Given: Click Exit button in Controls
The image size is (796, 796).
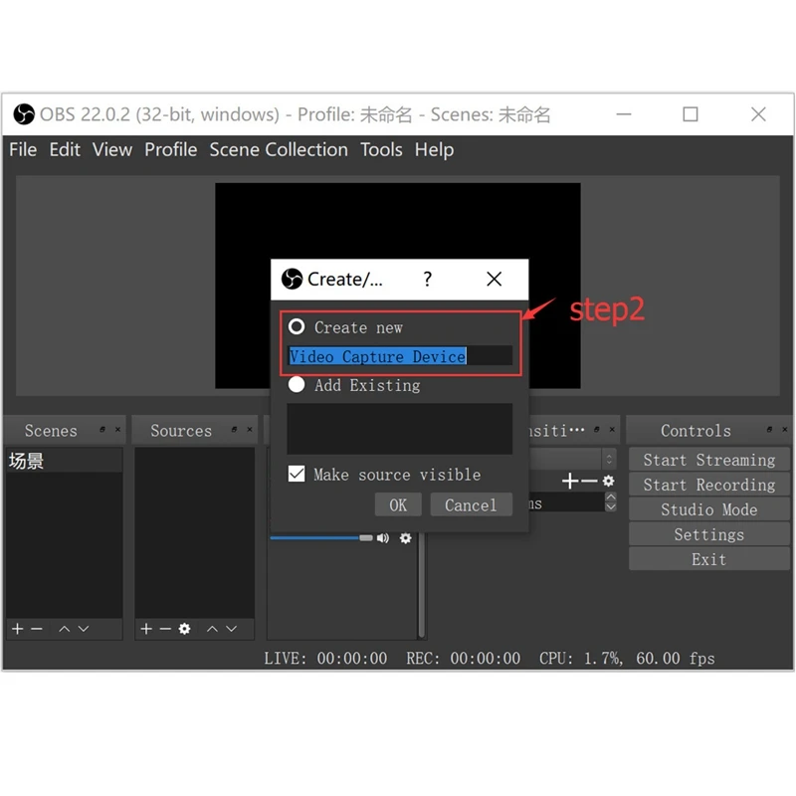Looking at the screenshot, I should (x=708, y=559).
